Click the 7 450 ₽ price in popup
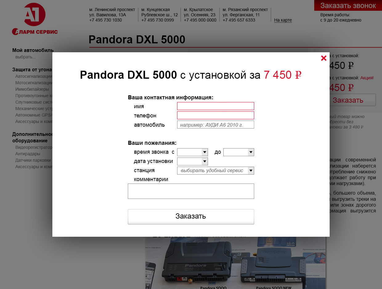The width and height of the screenshot is (382, 289). tap(282, 75)
